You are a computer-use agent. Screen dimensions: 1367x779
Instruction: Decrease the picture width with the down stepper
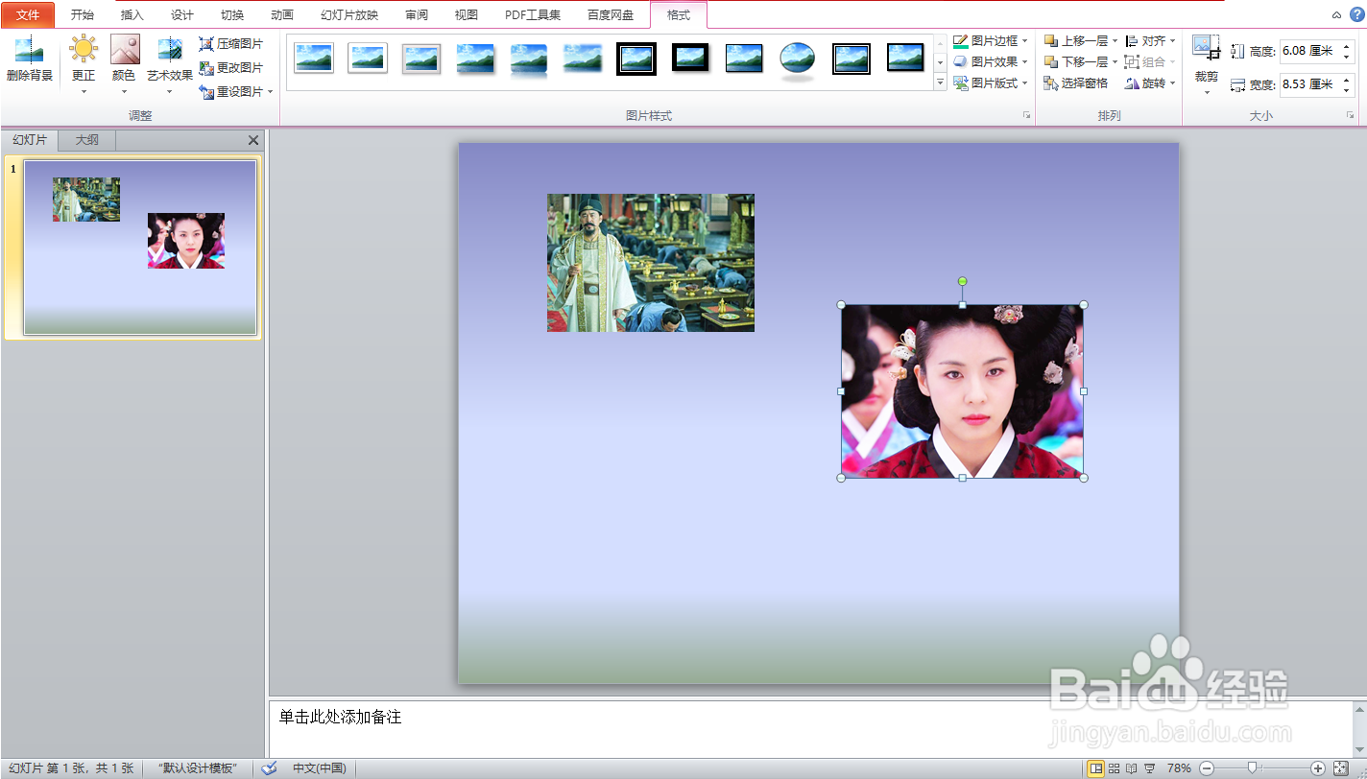point(1346,90)
